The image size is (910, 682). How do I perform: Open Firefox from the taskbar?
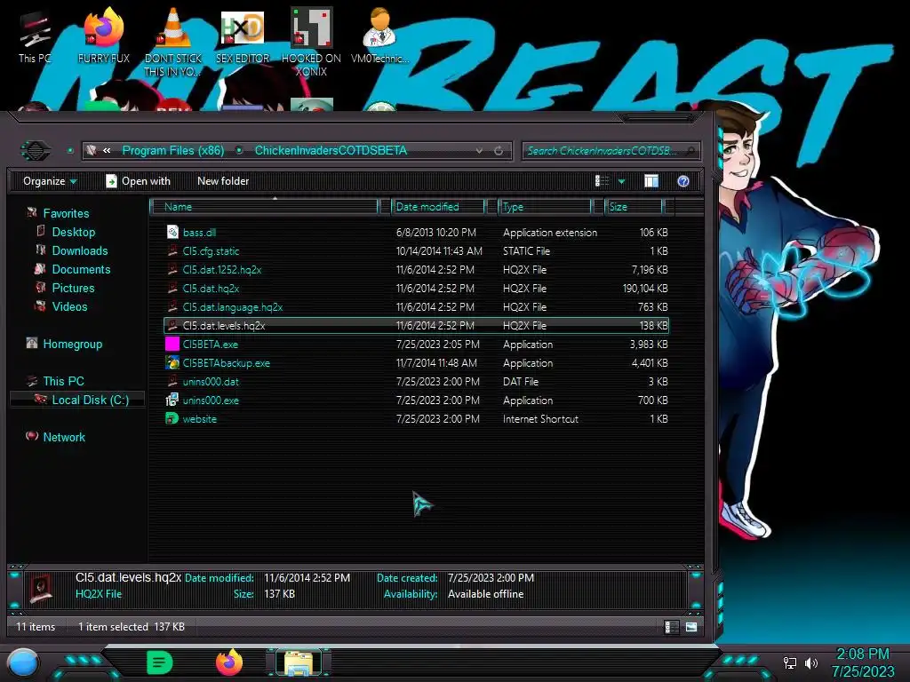point(228,662)
